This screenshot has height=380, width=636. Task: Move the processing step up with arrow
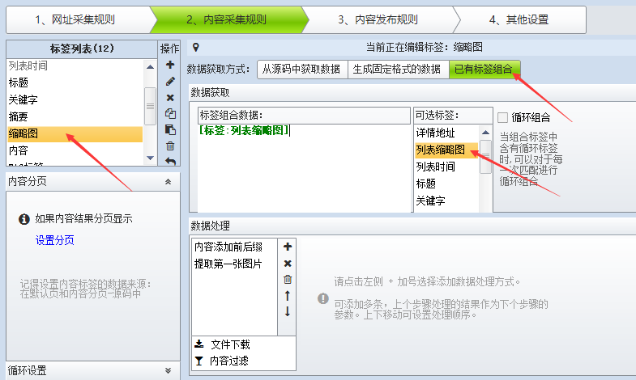coord(288,296)
